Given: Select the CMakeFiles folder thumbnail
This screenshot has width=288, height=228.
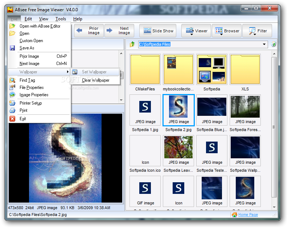Looking at the screenshot, I should [x=145, y=69].
